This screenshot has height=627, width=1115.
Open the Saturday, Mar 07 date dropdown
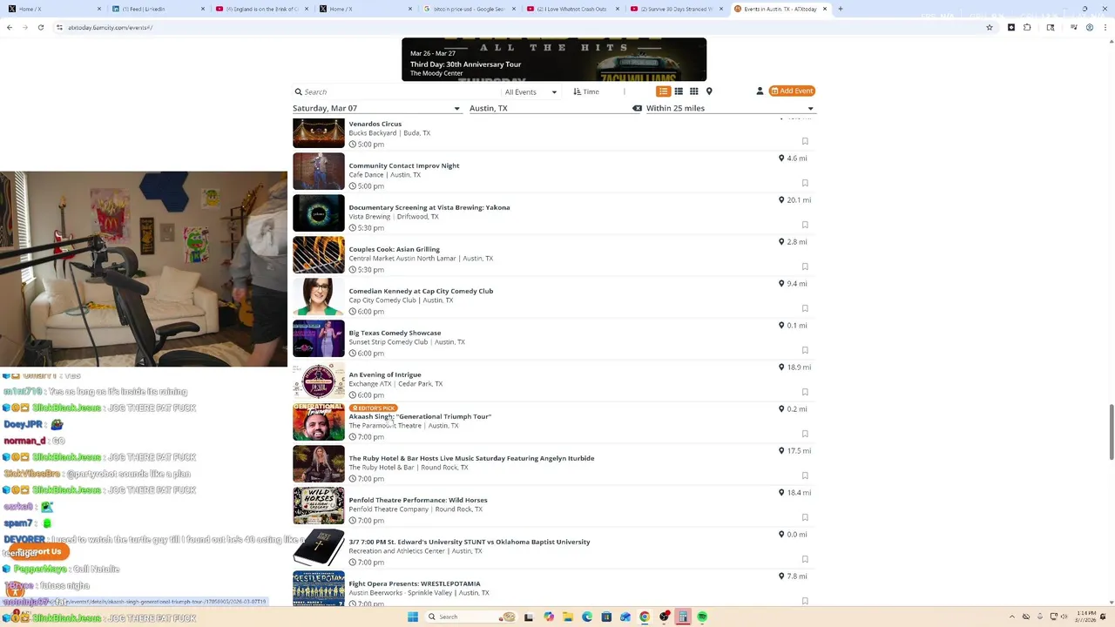pos(376,108)
